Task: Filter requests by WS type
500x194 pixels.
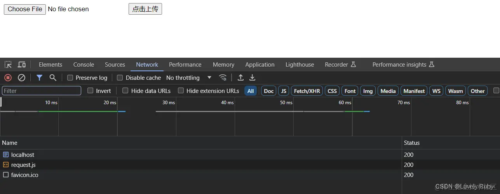Action: pyautogui.click(x=437, y=91)
